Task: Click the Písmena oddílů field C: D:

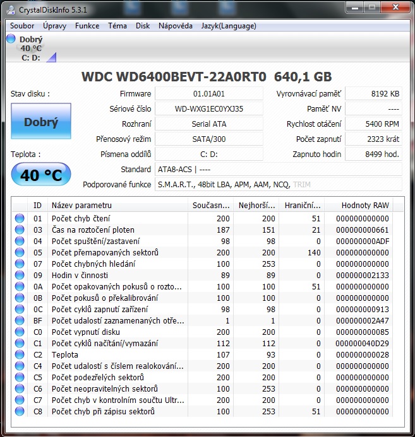Action: 209,154
